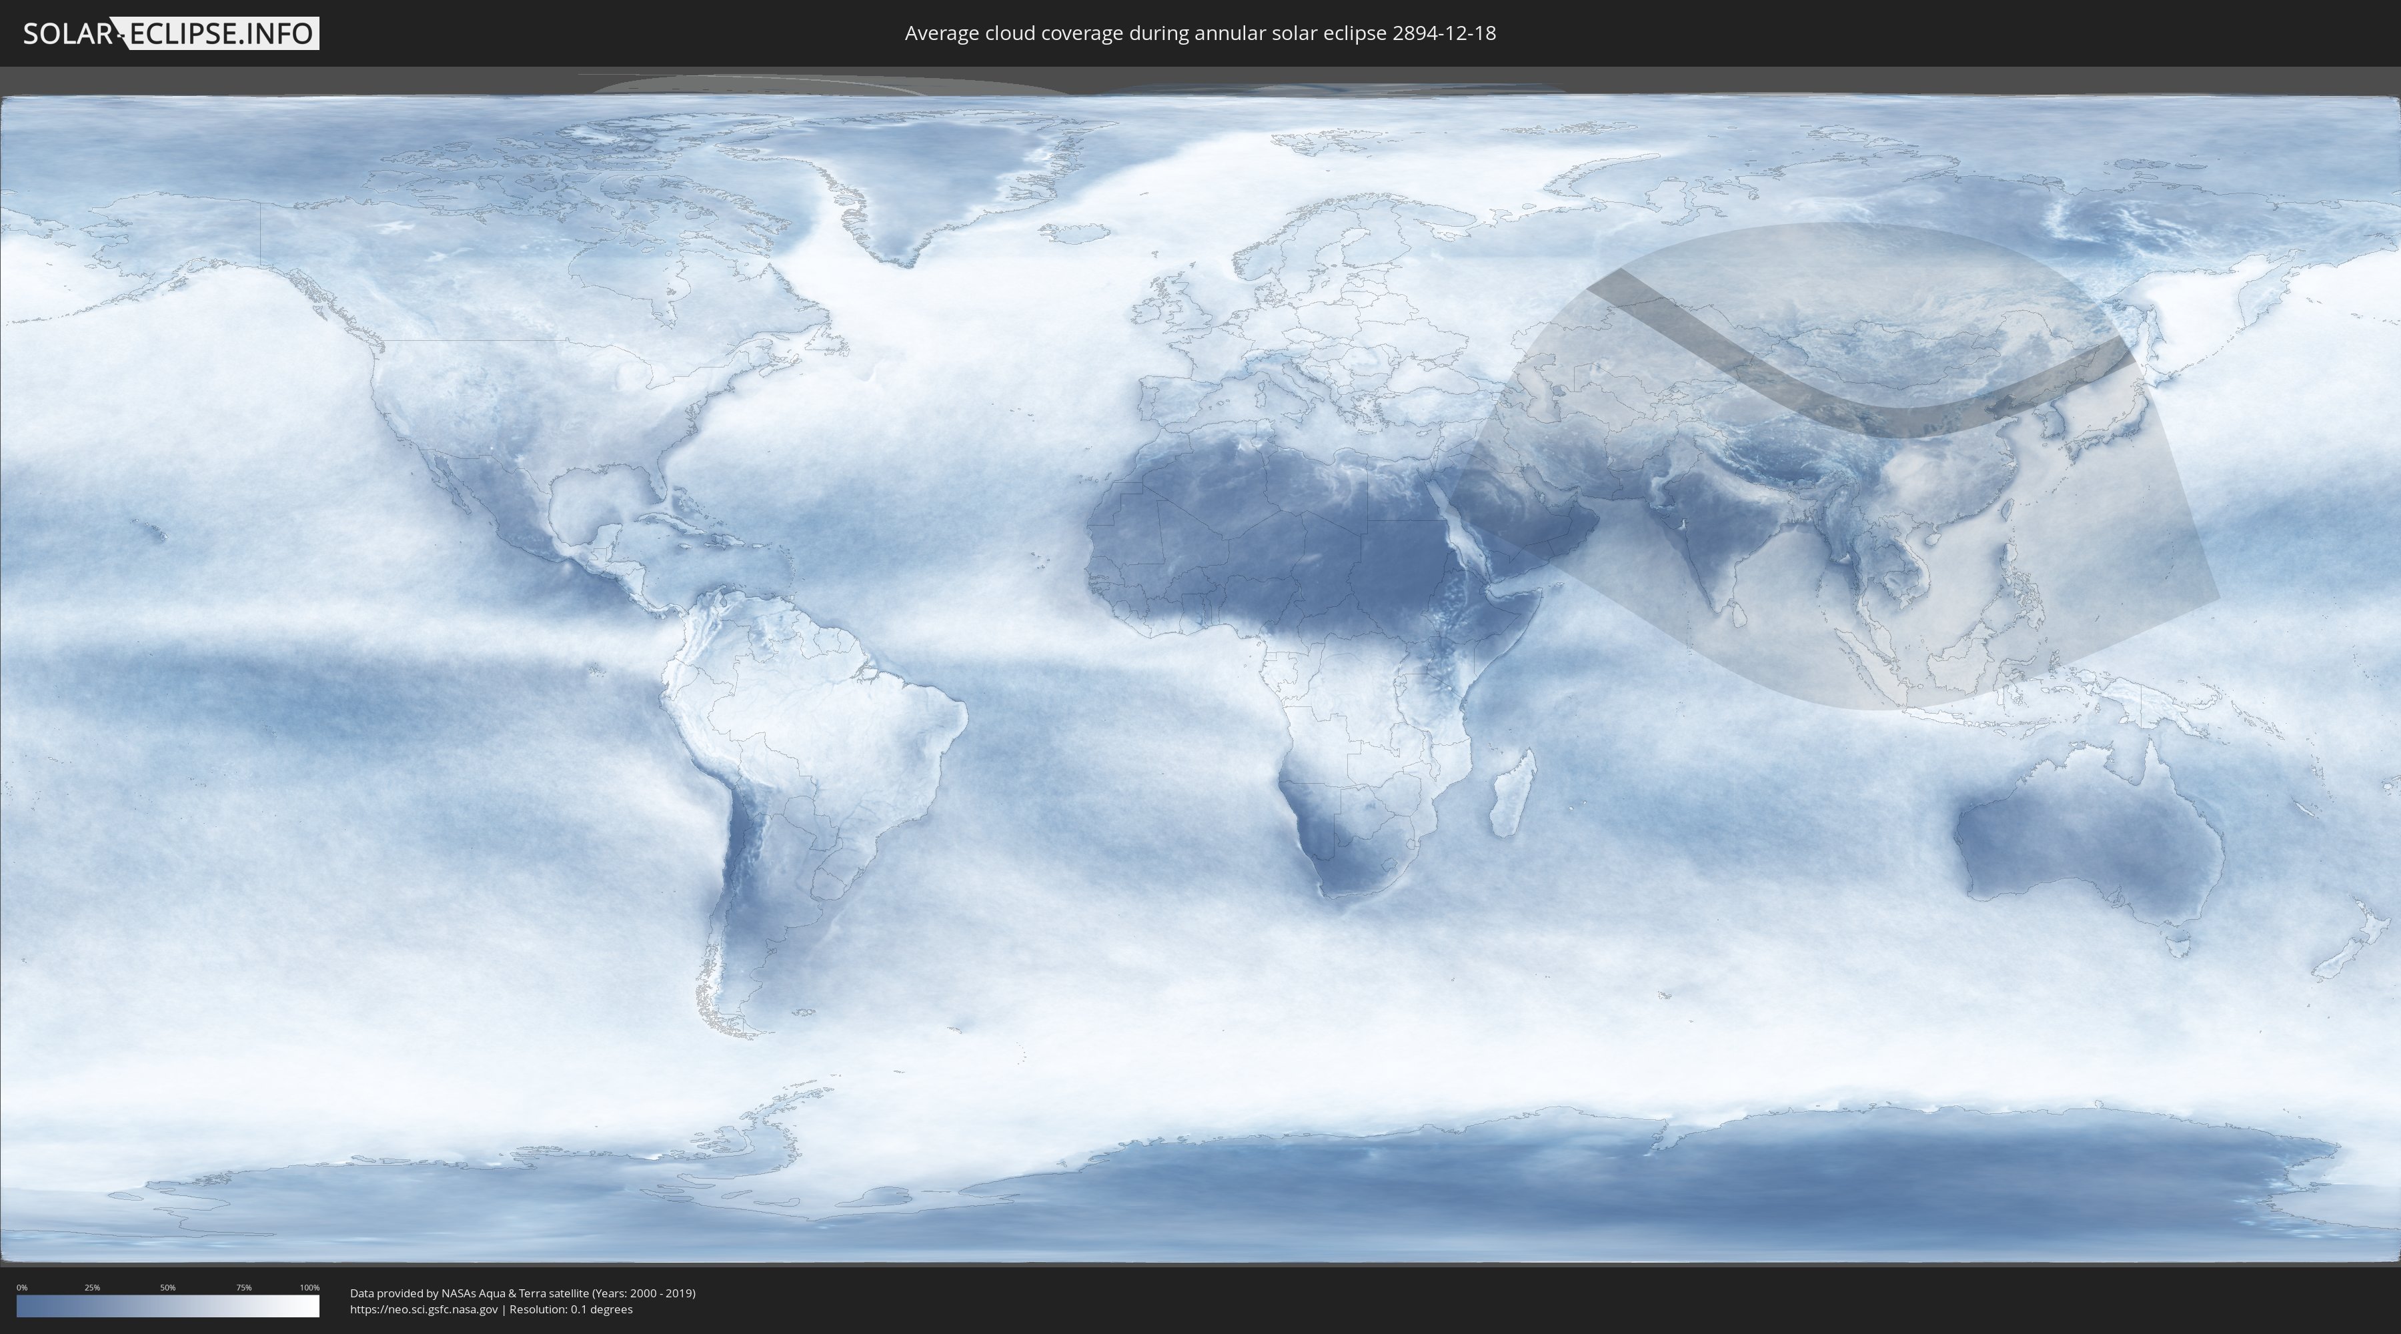Click the '25%' legend label
Image resolution: width=2401 pixels, height=1334 pixels.
[x=92, y=1287]
